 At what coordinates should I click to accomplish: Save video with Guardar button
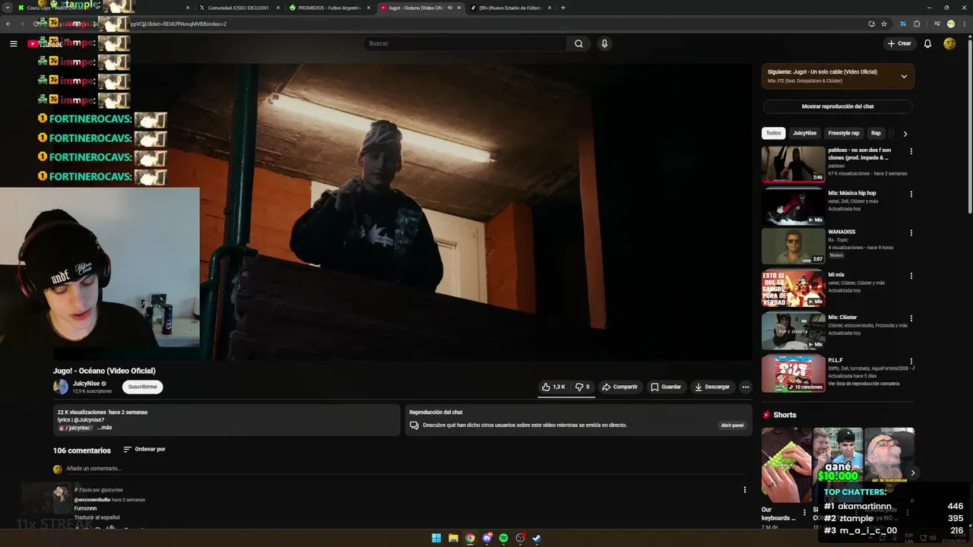click(x=666, y=387)
